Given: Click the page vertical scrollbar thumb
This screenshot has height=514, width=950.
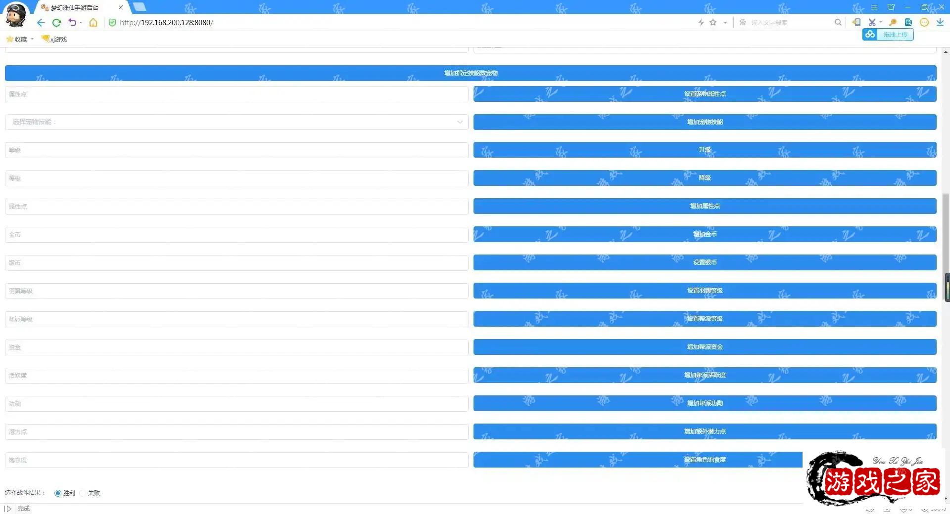Looking at the screenshot, I should click(947, 287).
